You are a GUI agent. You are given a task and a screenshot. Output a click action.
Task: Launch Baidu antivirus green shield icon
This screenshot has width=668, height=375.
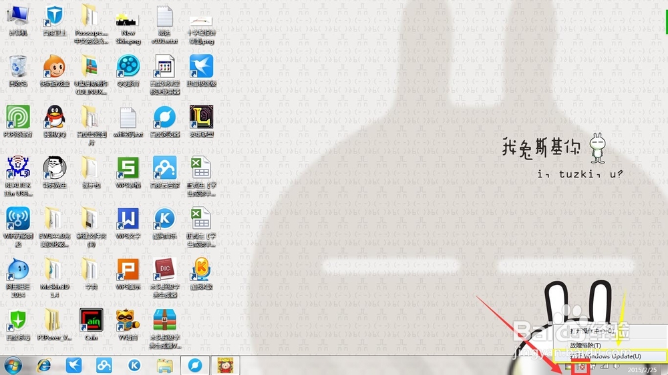(x=18, y=325)
